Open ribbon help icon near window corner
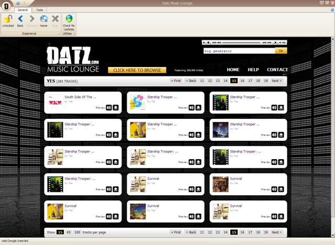Viewport: 335px width, 245px height. click(x=332, y=10)
